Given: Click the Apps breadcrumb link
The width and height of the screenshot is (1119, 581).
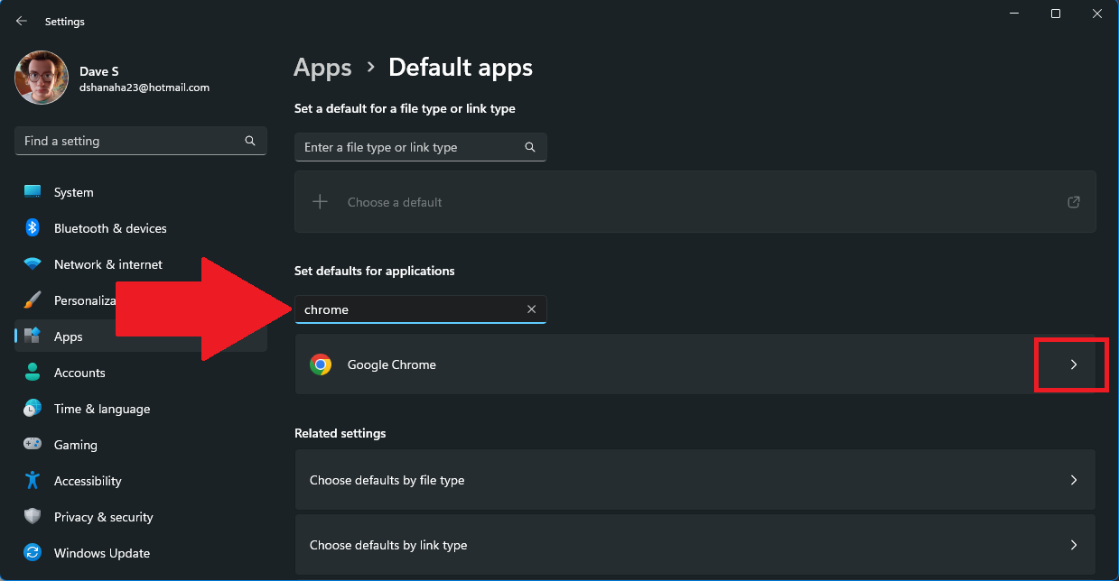Looking at the screenshot, I should [x=322, y=67].
